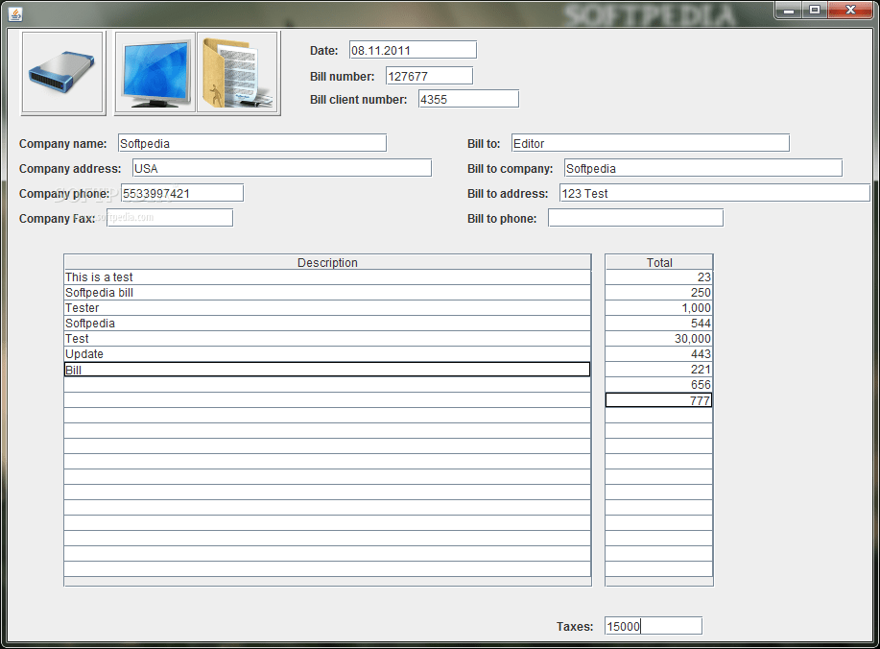Click the Company phone field
The height and width of the screenshot is (649, 880).
(x=182, y=193)
